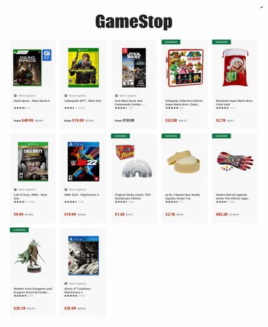268x327 pixels.
Task: Click the GameStop logo header
Action: (x=134, y=21)
